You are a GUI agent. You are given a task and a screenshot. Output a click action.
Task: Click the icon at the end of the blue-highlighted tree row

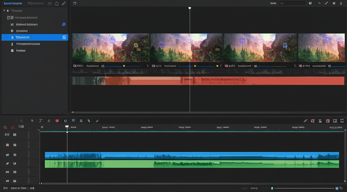(64, 37)
